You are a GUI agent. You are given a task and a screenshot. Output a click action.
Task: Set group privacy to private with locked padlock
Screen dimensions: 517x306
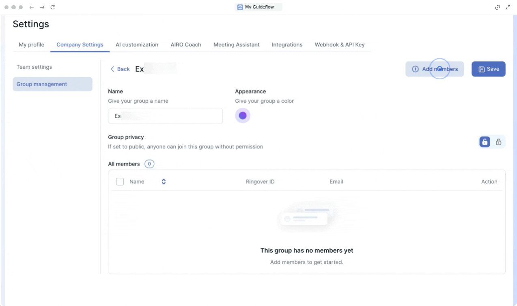point(499,142)
